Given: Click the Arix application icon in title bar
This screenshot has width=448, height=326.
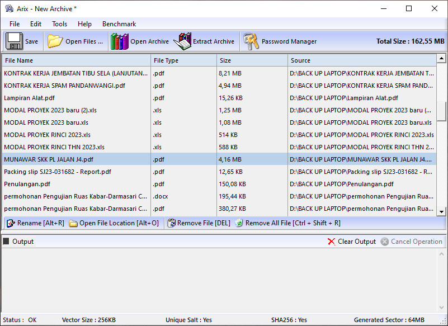Looking at the screenshot, I should [9, 8].
